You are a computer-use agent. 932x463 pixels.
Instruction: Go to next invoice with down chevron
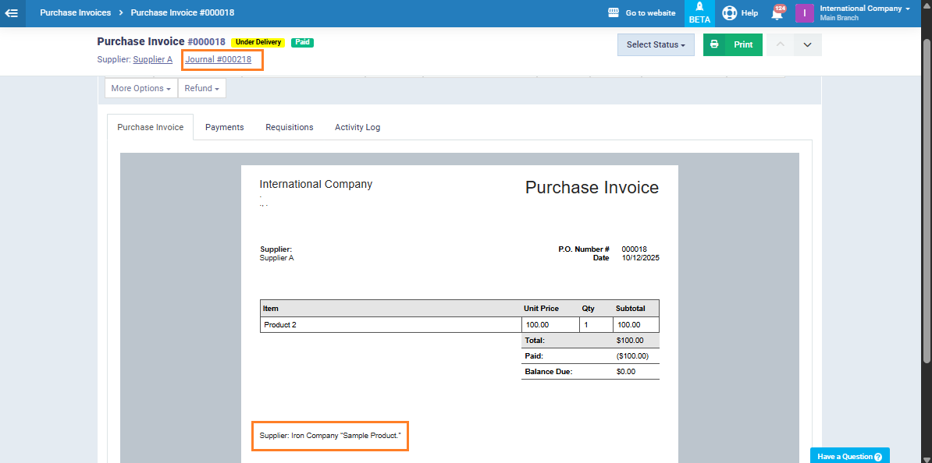807,45
